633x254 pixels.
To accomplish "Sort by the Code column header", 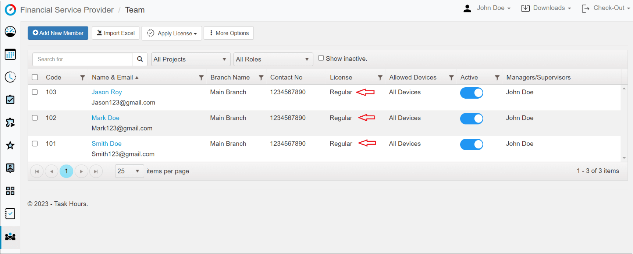I will click(x=54, y=77).
